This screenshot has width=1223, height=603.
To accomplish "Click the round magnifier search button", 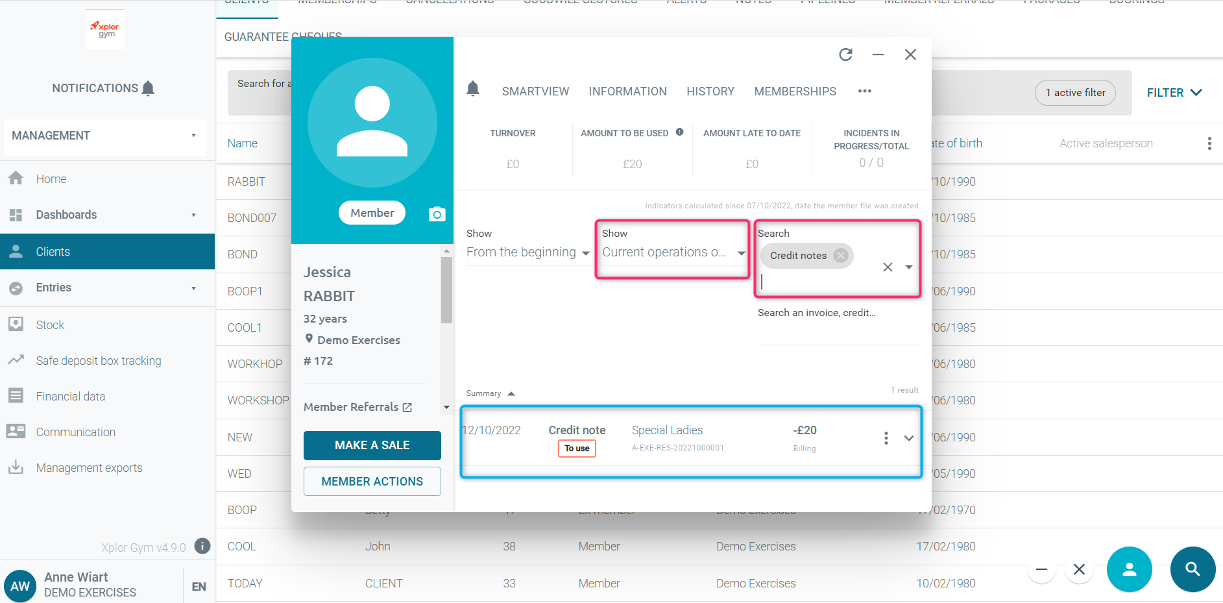I will point(1193,569).
